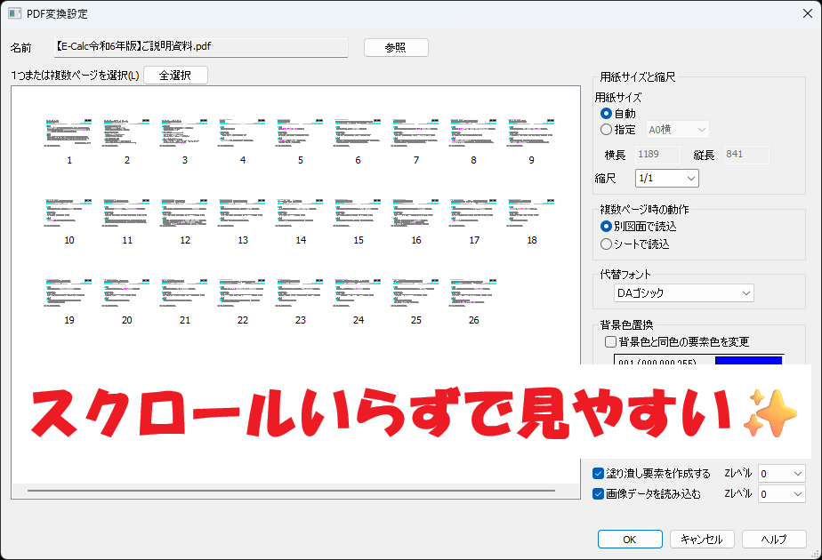Select page 2 thumbnail
The image size is (822, 560).
tap(126, 133)
